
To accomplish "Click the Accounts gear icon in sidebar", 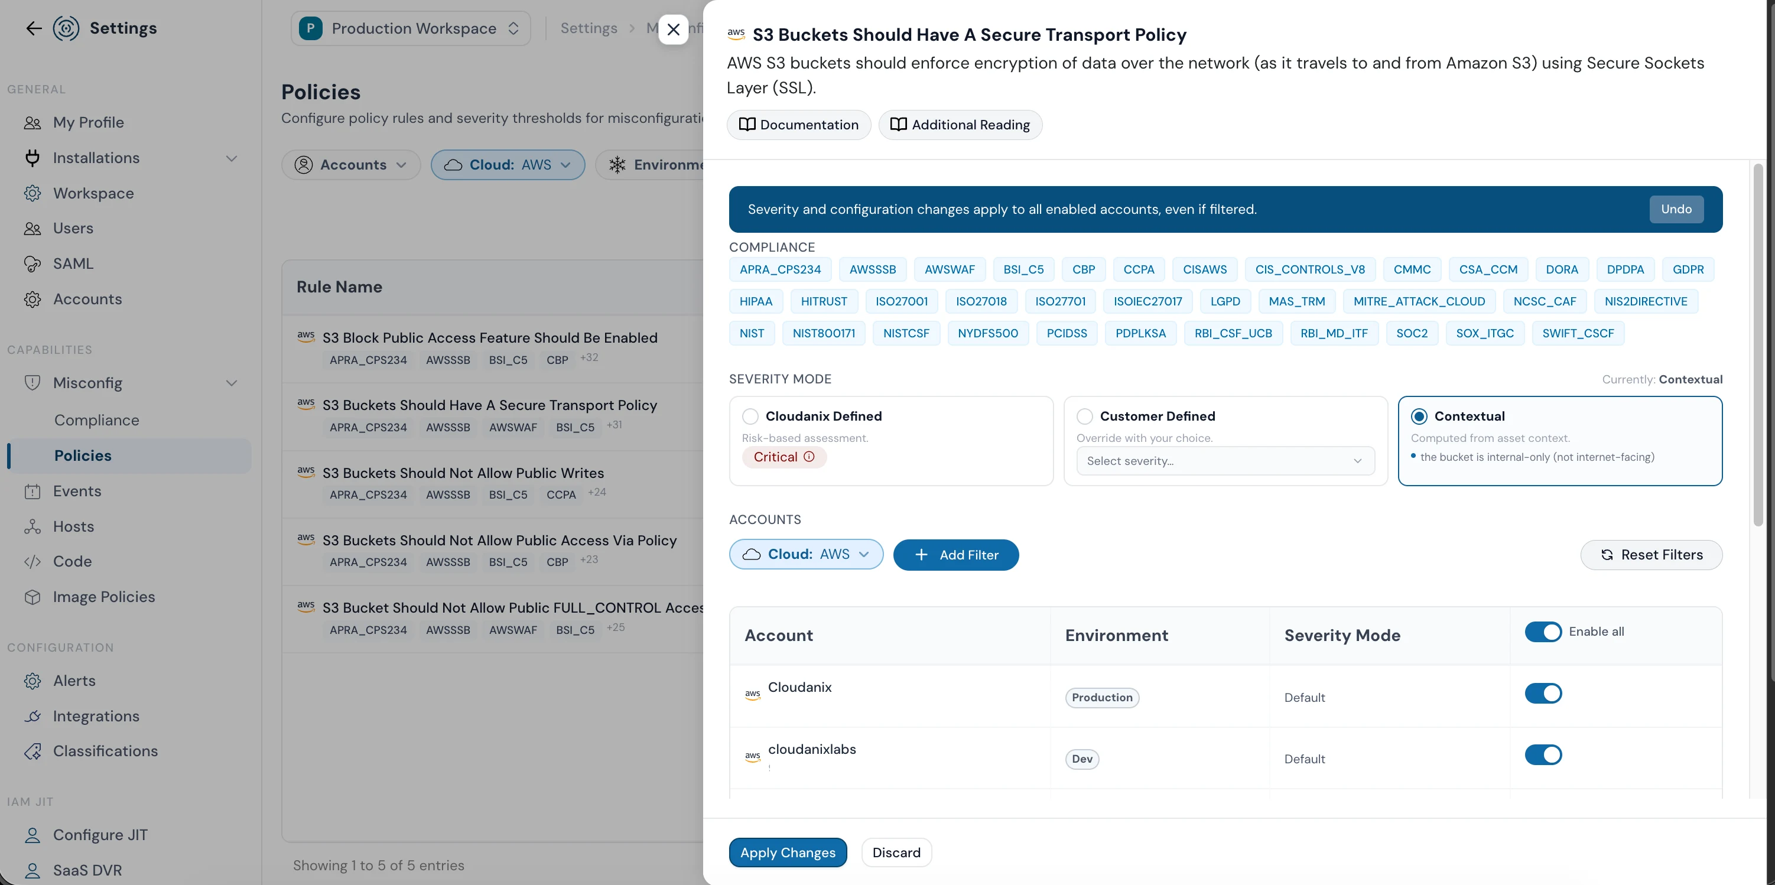I will (x=32, y=300).
